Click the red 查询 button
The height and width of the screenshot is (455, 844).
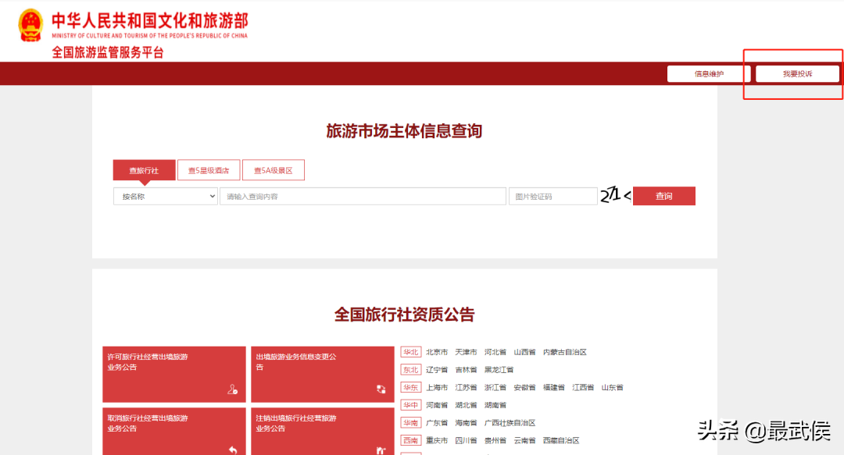point(663,196)
